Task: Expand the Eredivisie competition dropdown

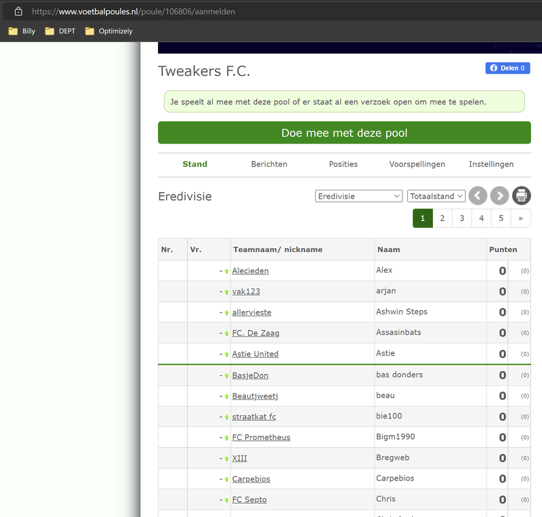Action: click(358, 196)
